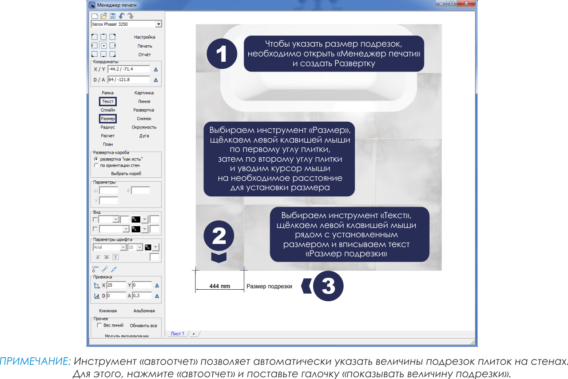This screenshot has height=379, width=568.
Task: Click the first snap mode icon above Привязка
Action: click(95, 269)
